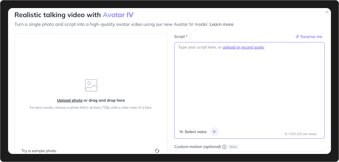Open the Learn more link
Image resolution: width=339 pixels, height=162 pixels.
[x=221, y=25]
